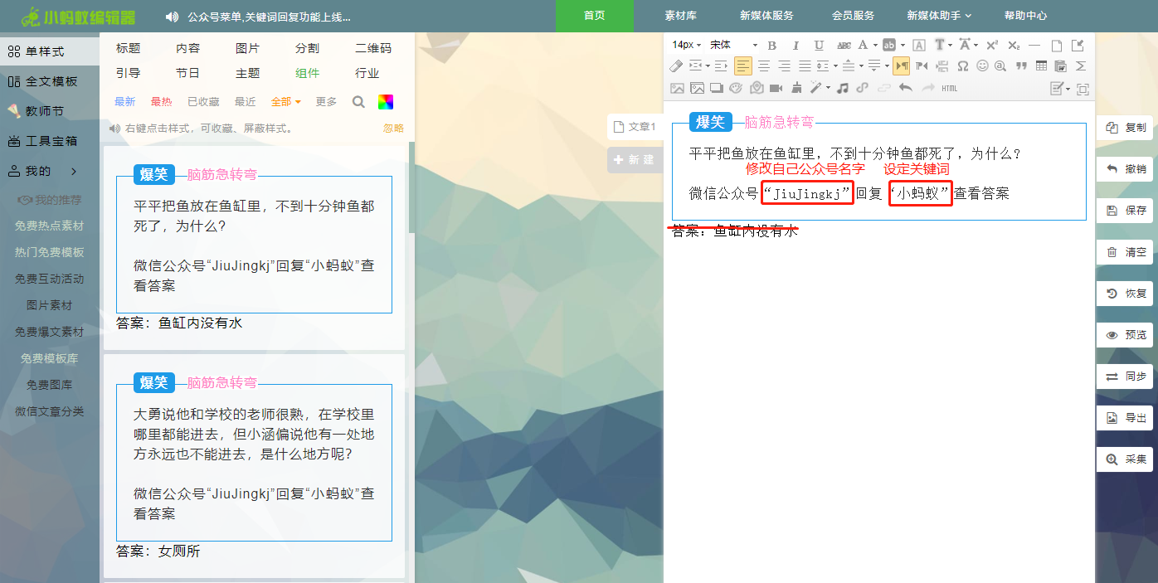Click the 新建 new article button

[635, 160]
